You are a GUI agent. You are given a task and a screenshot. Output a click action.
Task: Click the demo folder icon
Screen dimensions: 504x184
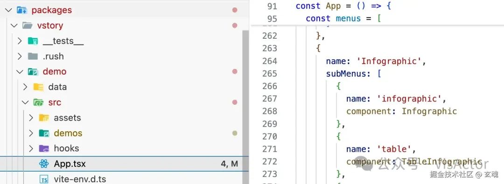pos(33,71)
